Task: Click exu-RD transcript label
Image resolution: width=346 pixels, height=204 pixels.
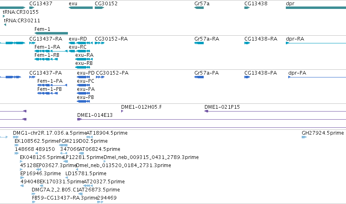Action: [78, 39]
